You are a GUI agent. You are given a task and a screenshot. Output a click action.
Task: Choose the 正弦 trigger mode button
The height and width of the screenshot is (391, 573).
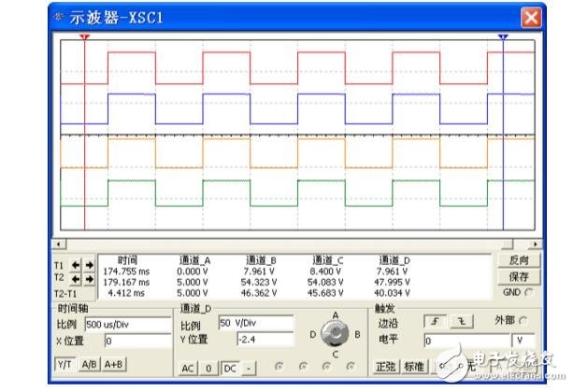(386, 366)
